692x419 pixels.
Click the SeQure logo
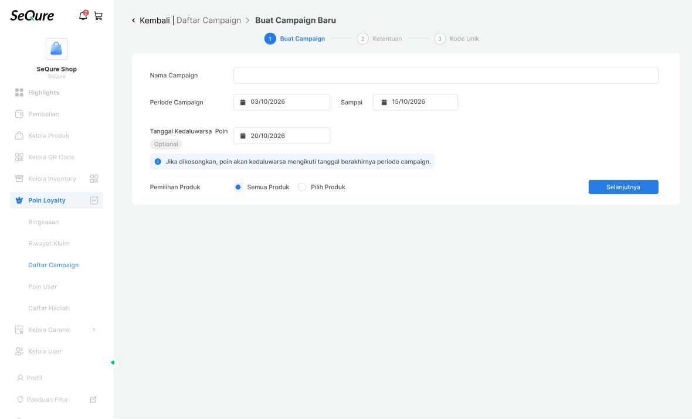coord(32,16)
